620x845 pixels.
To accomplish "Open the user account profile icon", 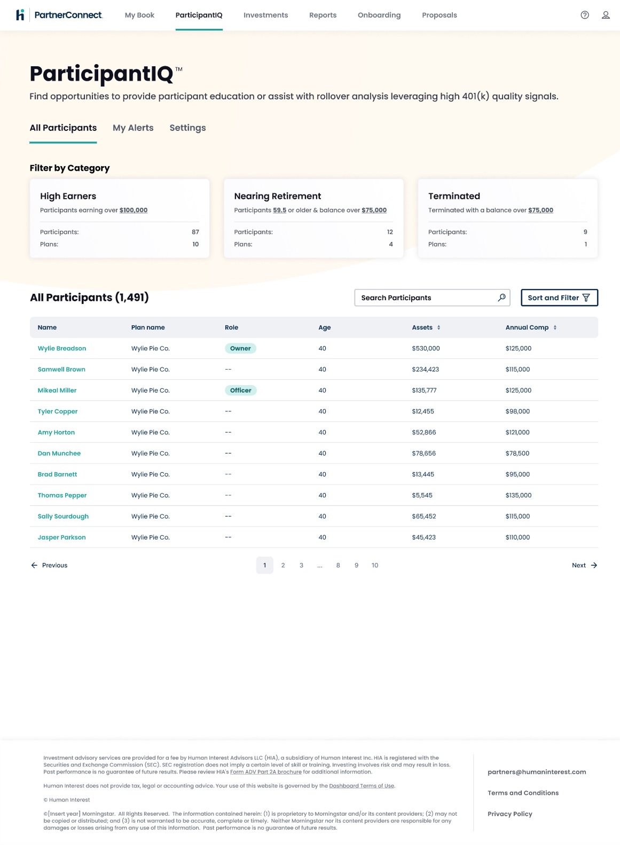I will [x=606, y=15].
